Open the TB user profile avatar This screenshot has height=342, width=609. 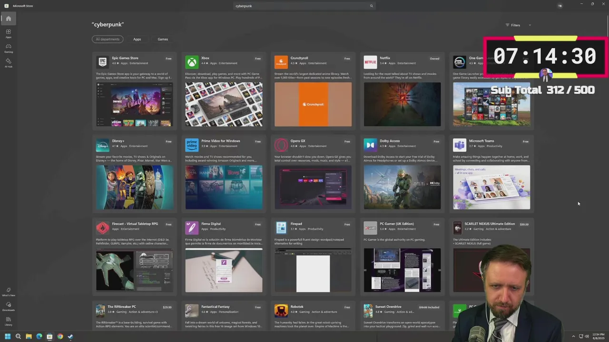pyautogui.click(x=560, y=6)
